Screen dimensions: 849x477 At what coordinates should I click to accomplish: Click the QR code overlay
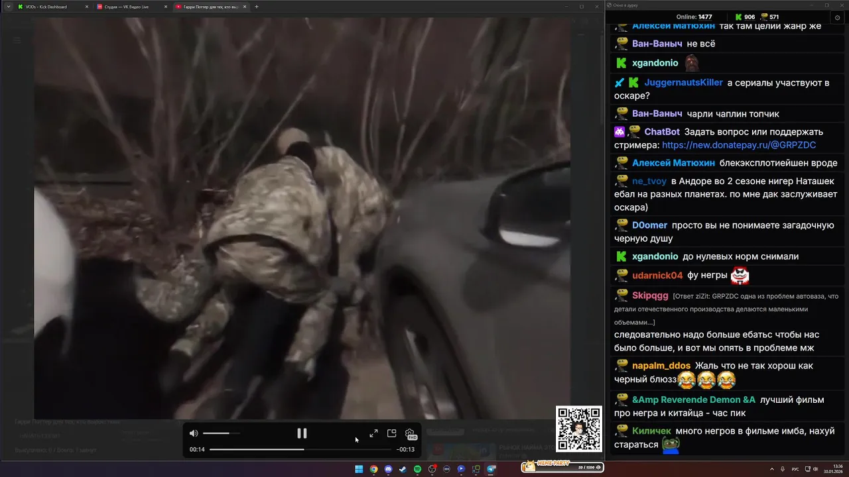click(x=579, y=429)
